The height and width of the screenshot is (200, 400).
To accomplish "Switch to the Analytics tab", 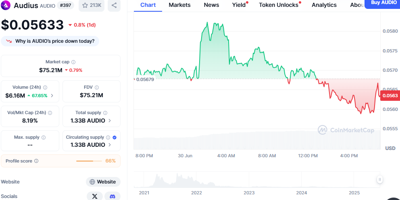I will coord(324,5).
